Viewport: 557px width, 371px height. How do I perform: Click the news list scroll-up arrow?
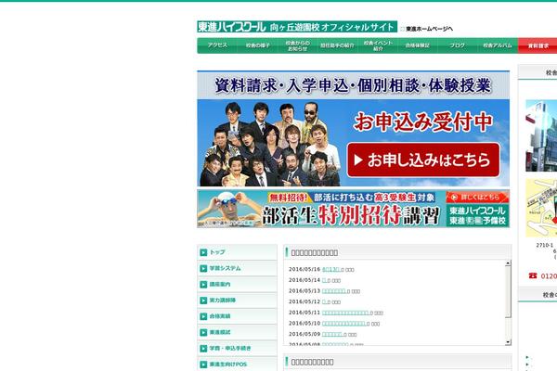(508, 263)
